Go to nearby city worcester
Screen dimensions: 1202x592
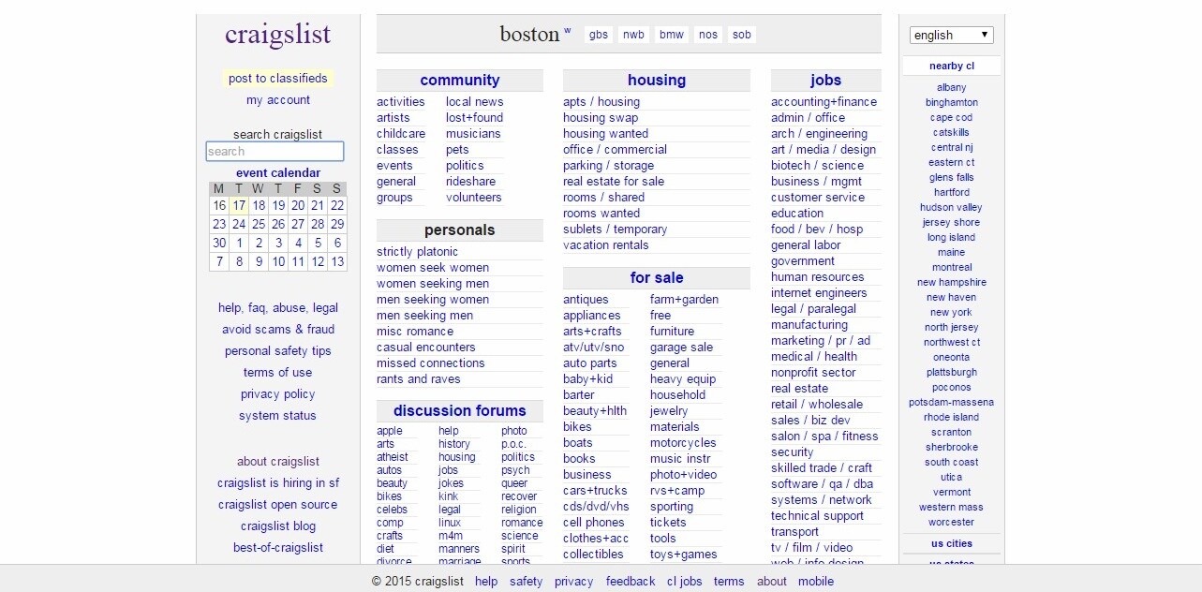(952, 522)
